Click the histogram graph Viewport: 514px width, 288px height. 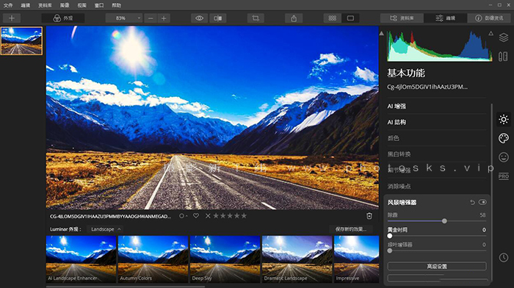440,46
